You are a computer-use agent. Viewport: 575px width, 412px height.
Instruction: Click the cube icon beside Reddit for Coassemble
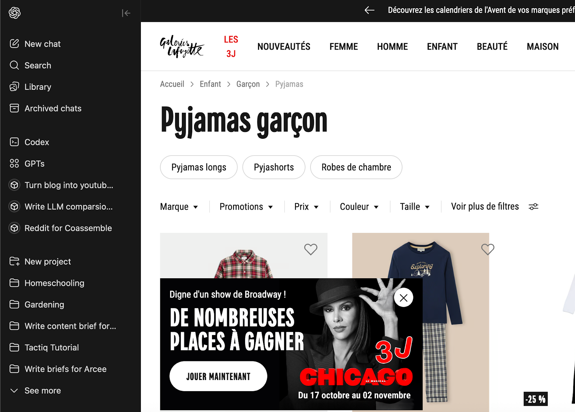pos(14,228)
